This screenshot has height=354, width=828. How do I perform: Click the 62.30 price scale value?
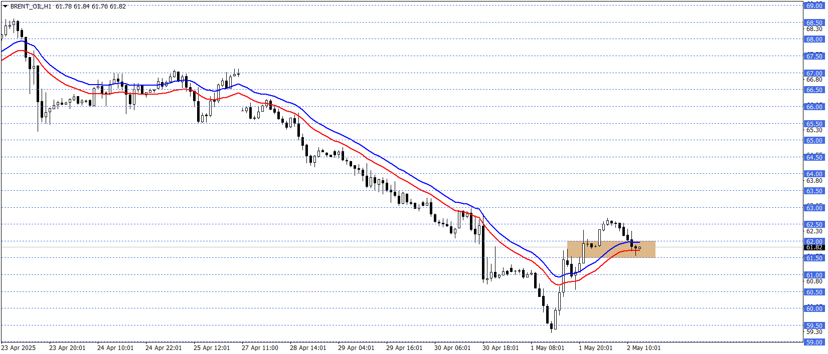click(814, 231)
